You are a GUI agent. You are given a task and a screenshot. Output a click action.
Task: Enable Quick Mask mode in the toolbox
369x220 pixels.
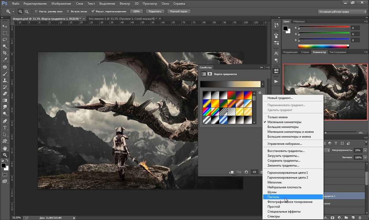click(5, 175)
